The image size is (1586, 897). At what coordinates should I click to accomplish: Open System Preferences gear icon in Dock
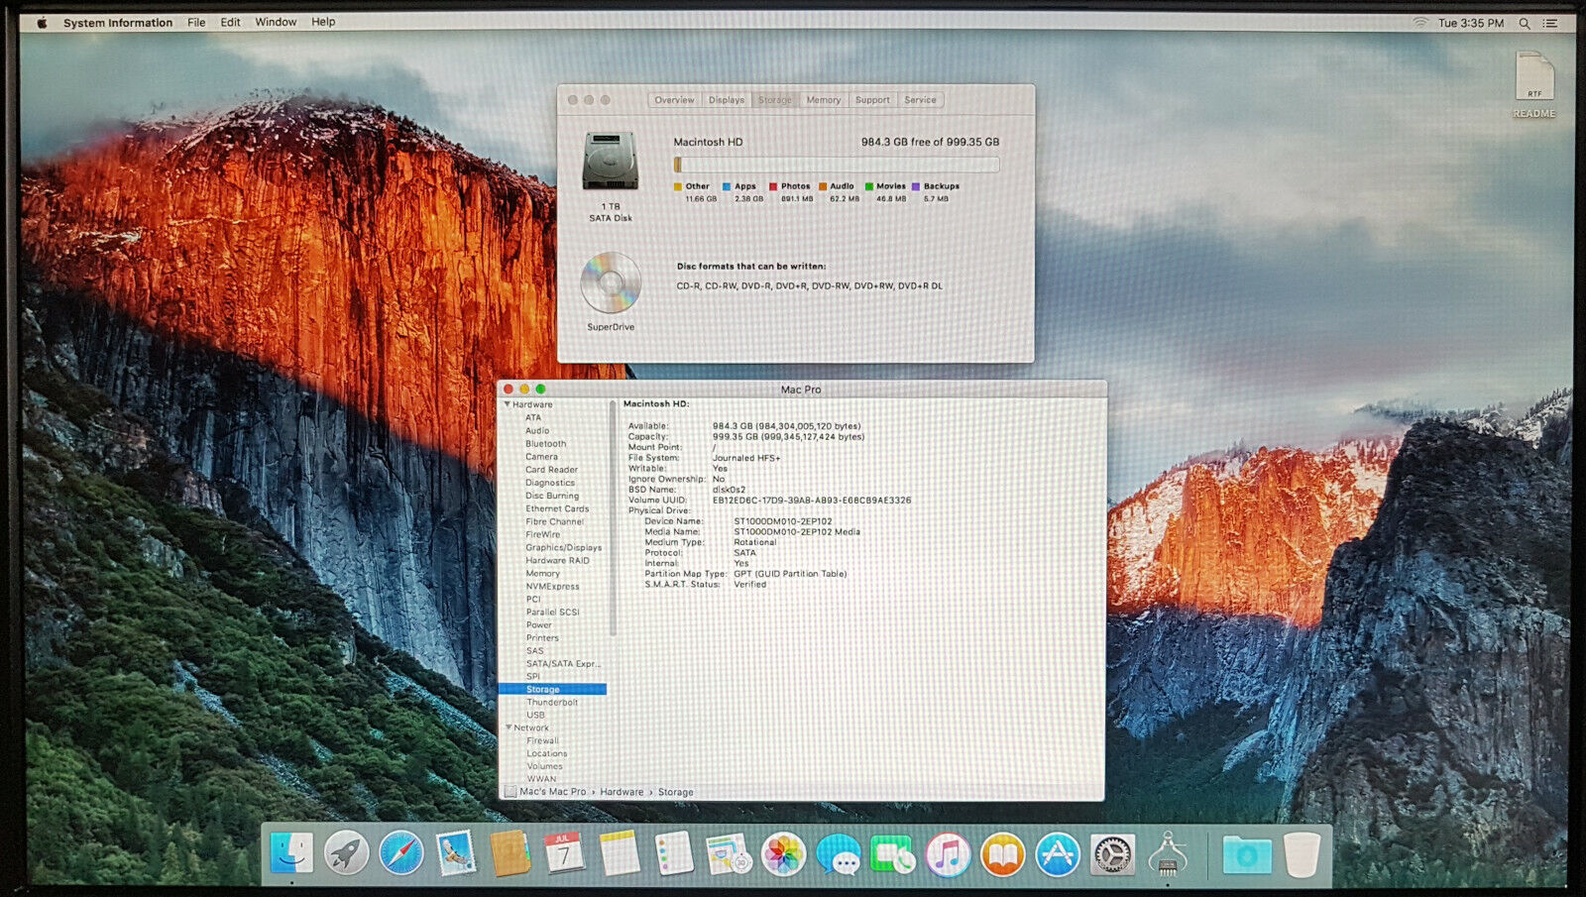click(1112, 853)
